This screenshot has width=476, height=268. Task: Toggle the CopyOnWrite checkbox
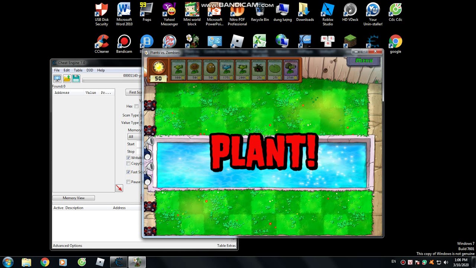[x=128, y=163]
